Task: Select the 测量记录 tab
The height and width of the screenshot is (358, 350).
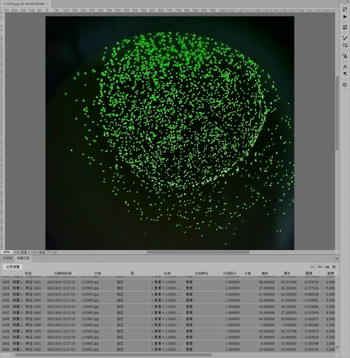Action: (23, 258)
